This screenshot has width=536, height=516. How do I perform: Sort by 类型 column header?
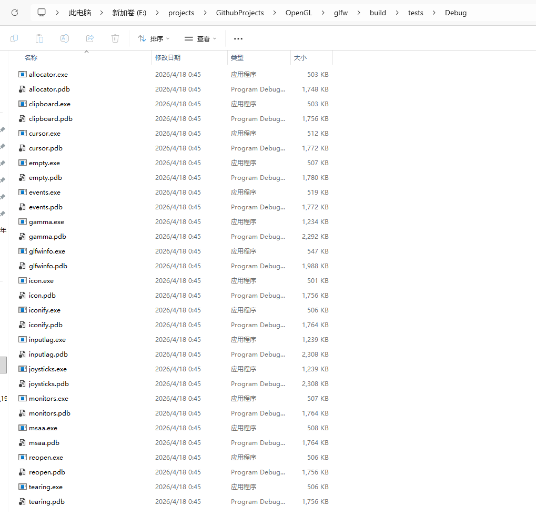tap(237, 58)
